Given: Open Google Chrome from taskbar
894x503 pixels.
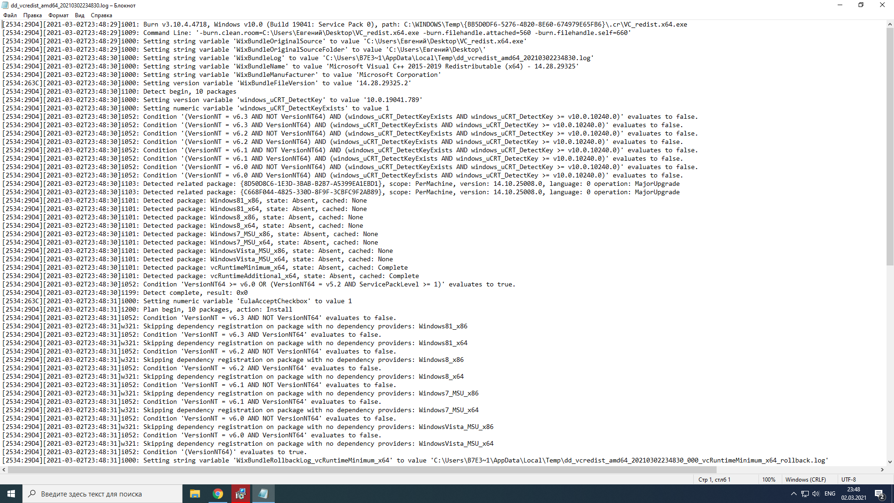Looking at the screenshot, I should click(218, 494).
